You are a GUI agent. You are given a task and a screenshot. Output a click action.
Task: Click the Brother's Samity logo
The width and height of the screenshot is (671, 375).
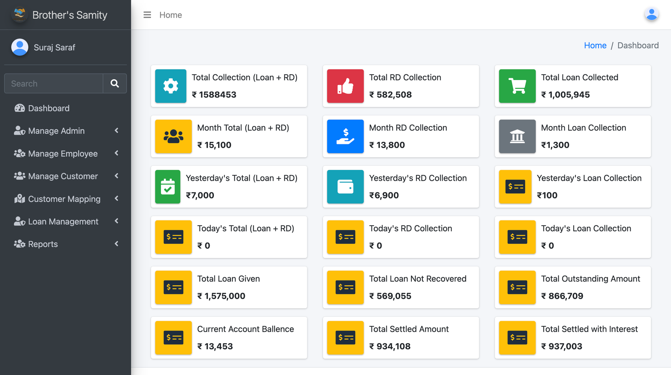coord(19,15)
